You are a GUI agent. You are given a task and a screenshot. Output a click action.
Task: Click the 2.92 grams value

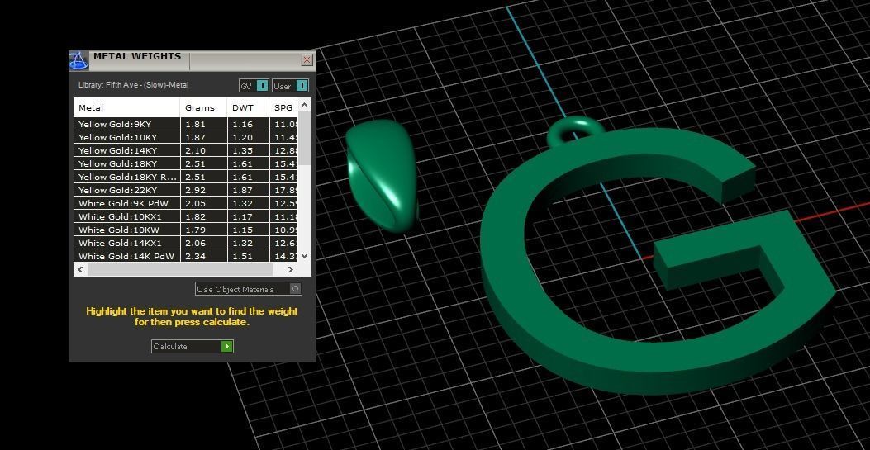[x=195, y=190]
